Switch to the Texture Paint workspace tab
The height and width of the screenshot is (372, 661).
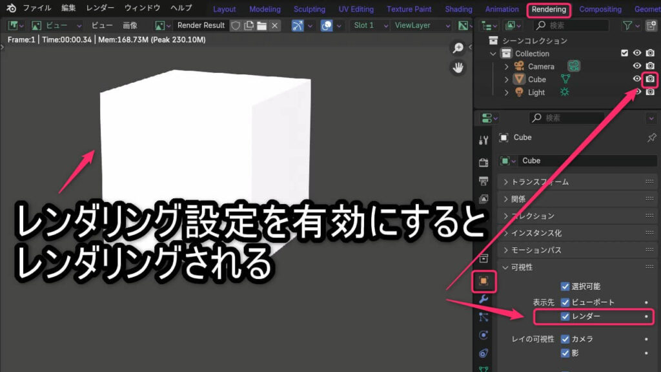pos(409,9)
